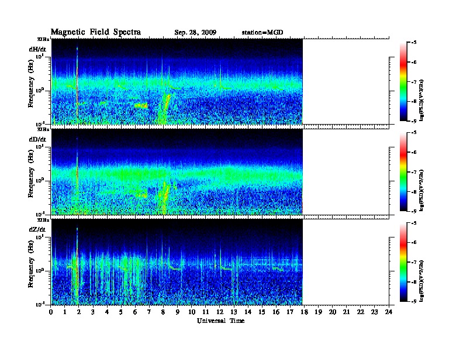
Task: Click hour "5" on the time axis
Action: point(121,312)
